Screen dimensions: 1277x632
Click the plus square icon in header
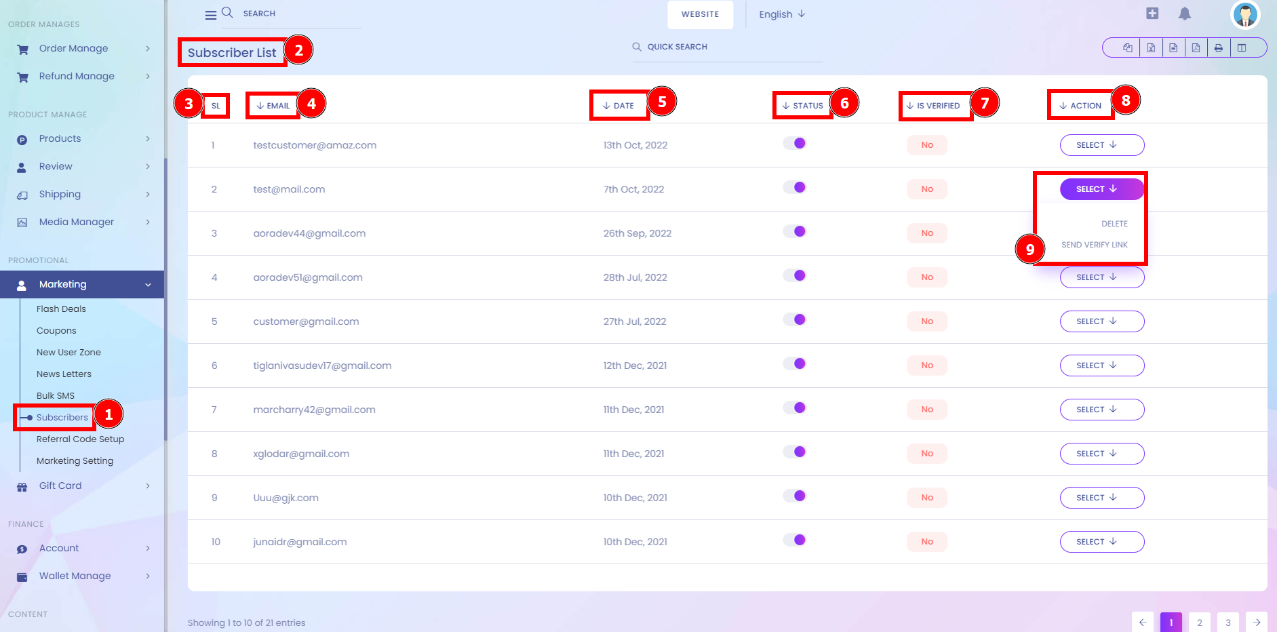(x=1152, y=13)
